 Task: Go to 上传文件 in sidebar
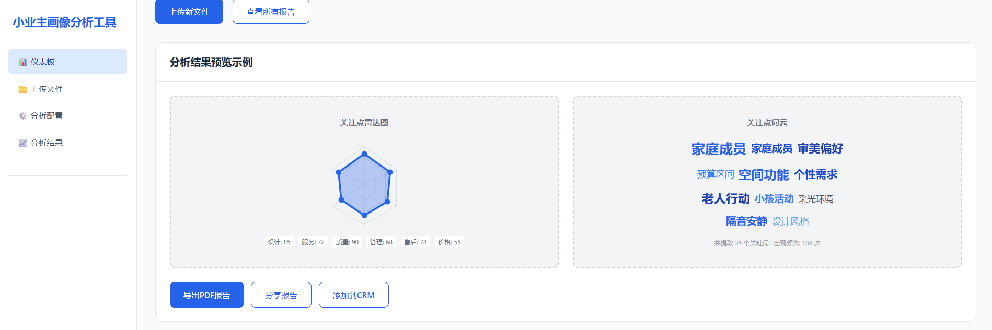(x=67, y=89)
